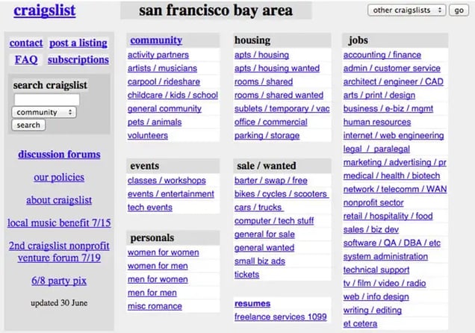The height and width of the screenshot is (333, 475).
Task: Open the subscriptions link
Action: (x=78, y=60)
